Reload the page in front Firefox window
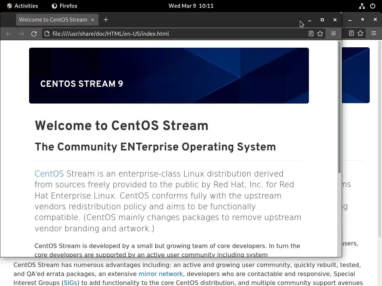This screenshot has height=286, width=382. (x=34, y=34)
